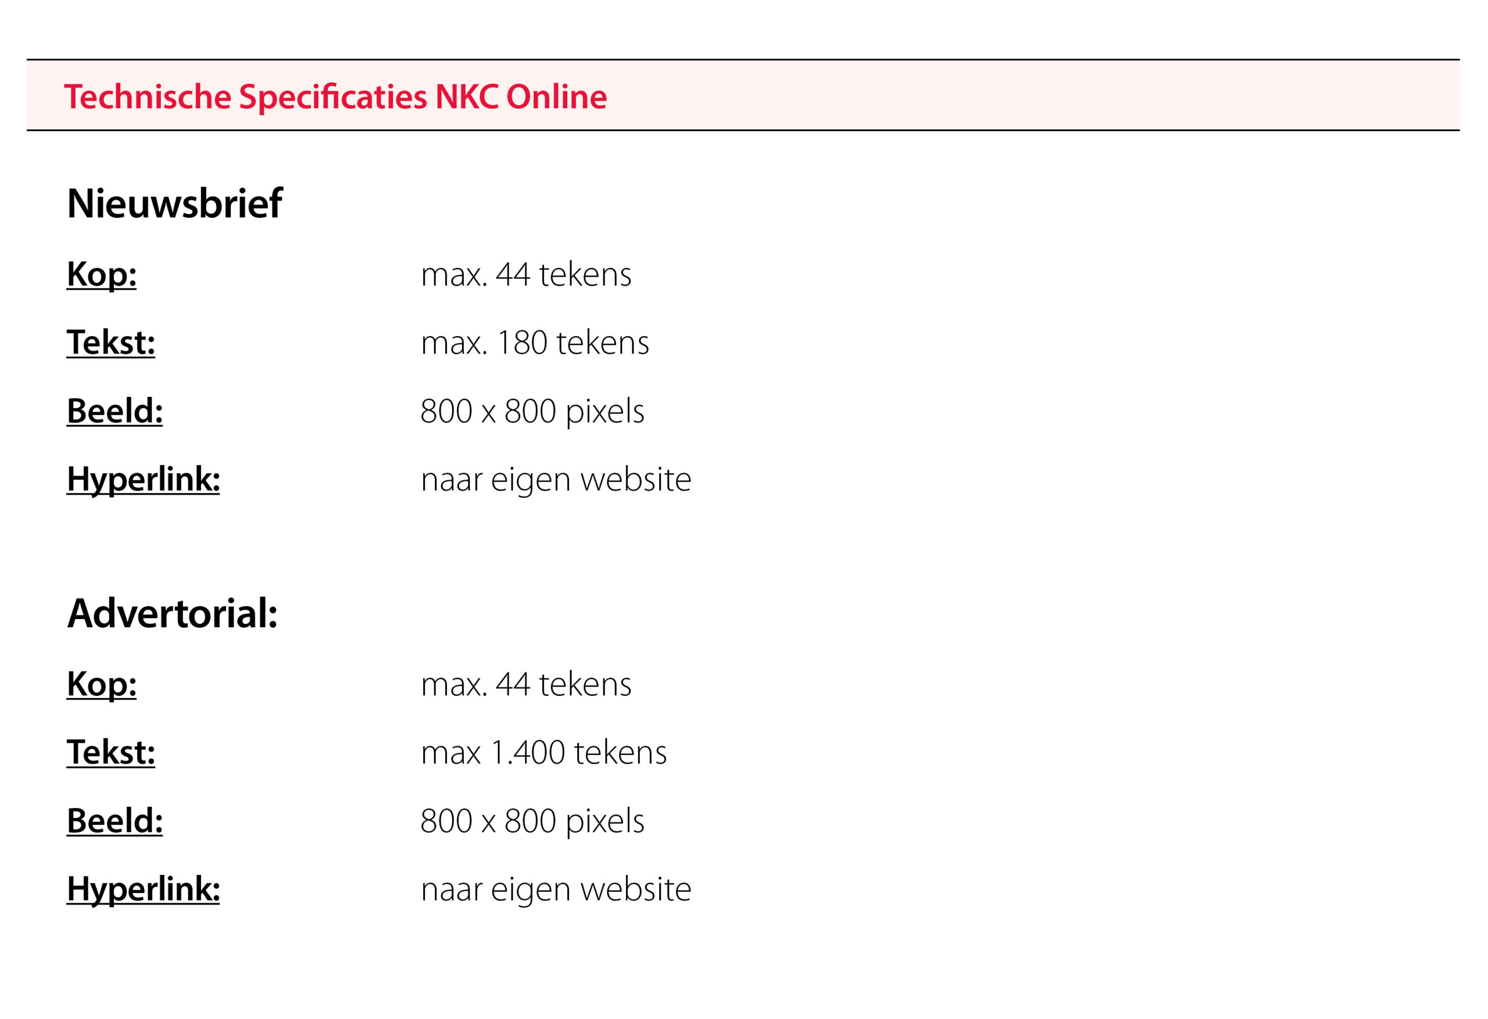Click the underlined 'Kop:' label under Advertorial
This screenshot has width=1488, height=1019.
tap(101, 684)
